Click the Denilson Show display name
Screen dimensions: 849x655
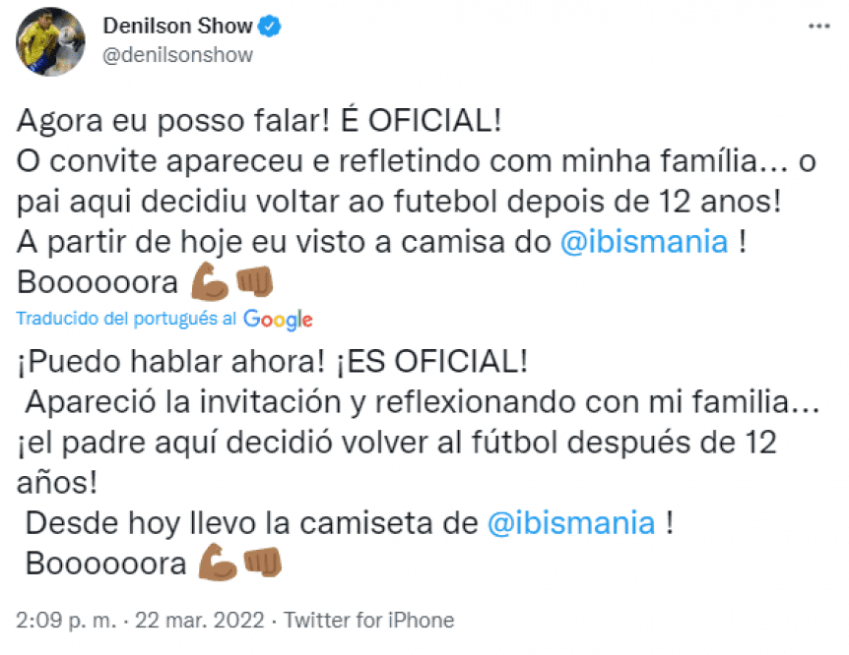click(x=176, y=27)
